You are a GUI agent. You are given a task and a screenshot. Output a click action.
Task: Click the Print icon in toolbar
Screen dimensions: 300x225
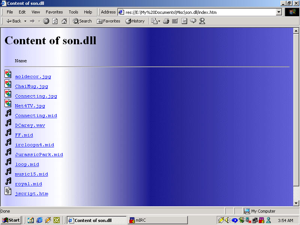click(x=166, y=21)
